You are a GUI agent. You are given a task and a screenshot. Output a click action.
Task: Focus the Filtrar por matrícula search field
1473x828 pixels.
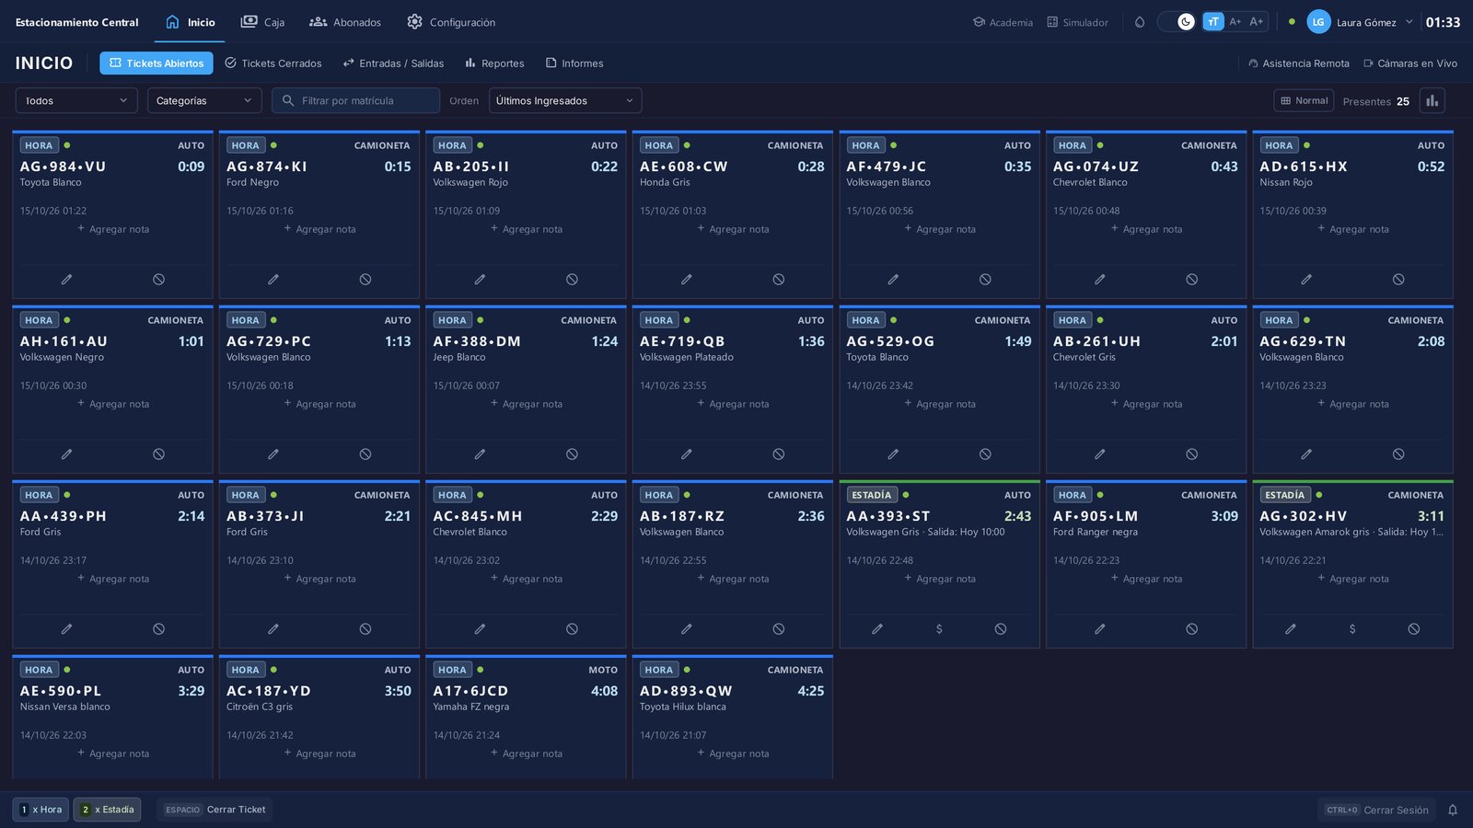click(x=355, y=100)
